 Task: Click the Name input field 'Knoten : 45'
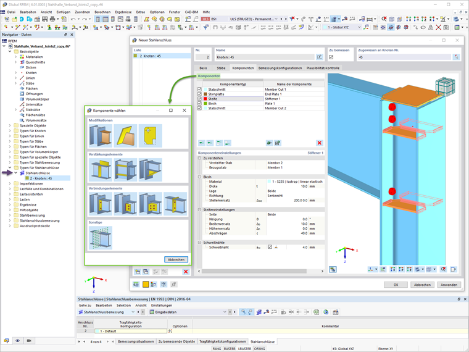[x=265, y=57]
